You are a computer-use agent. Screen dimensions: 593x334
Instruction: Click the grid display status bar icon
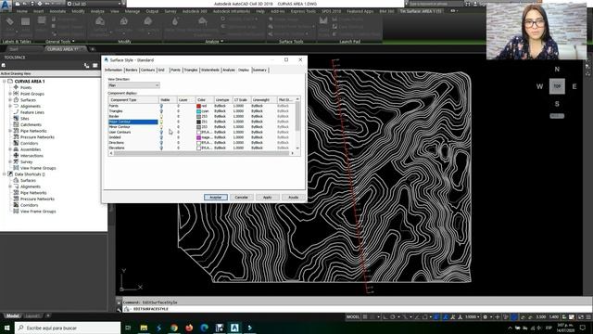point(365,317)
